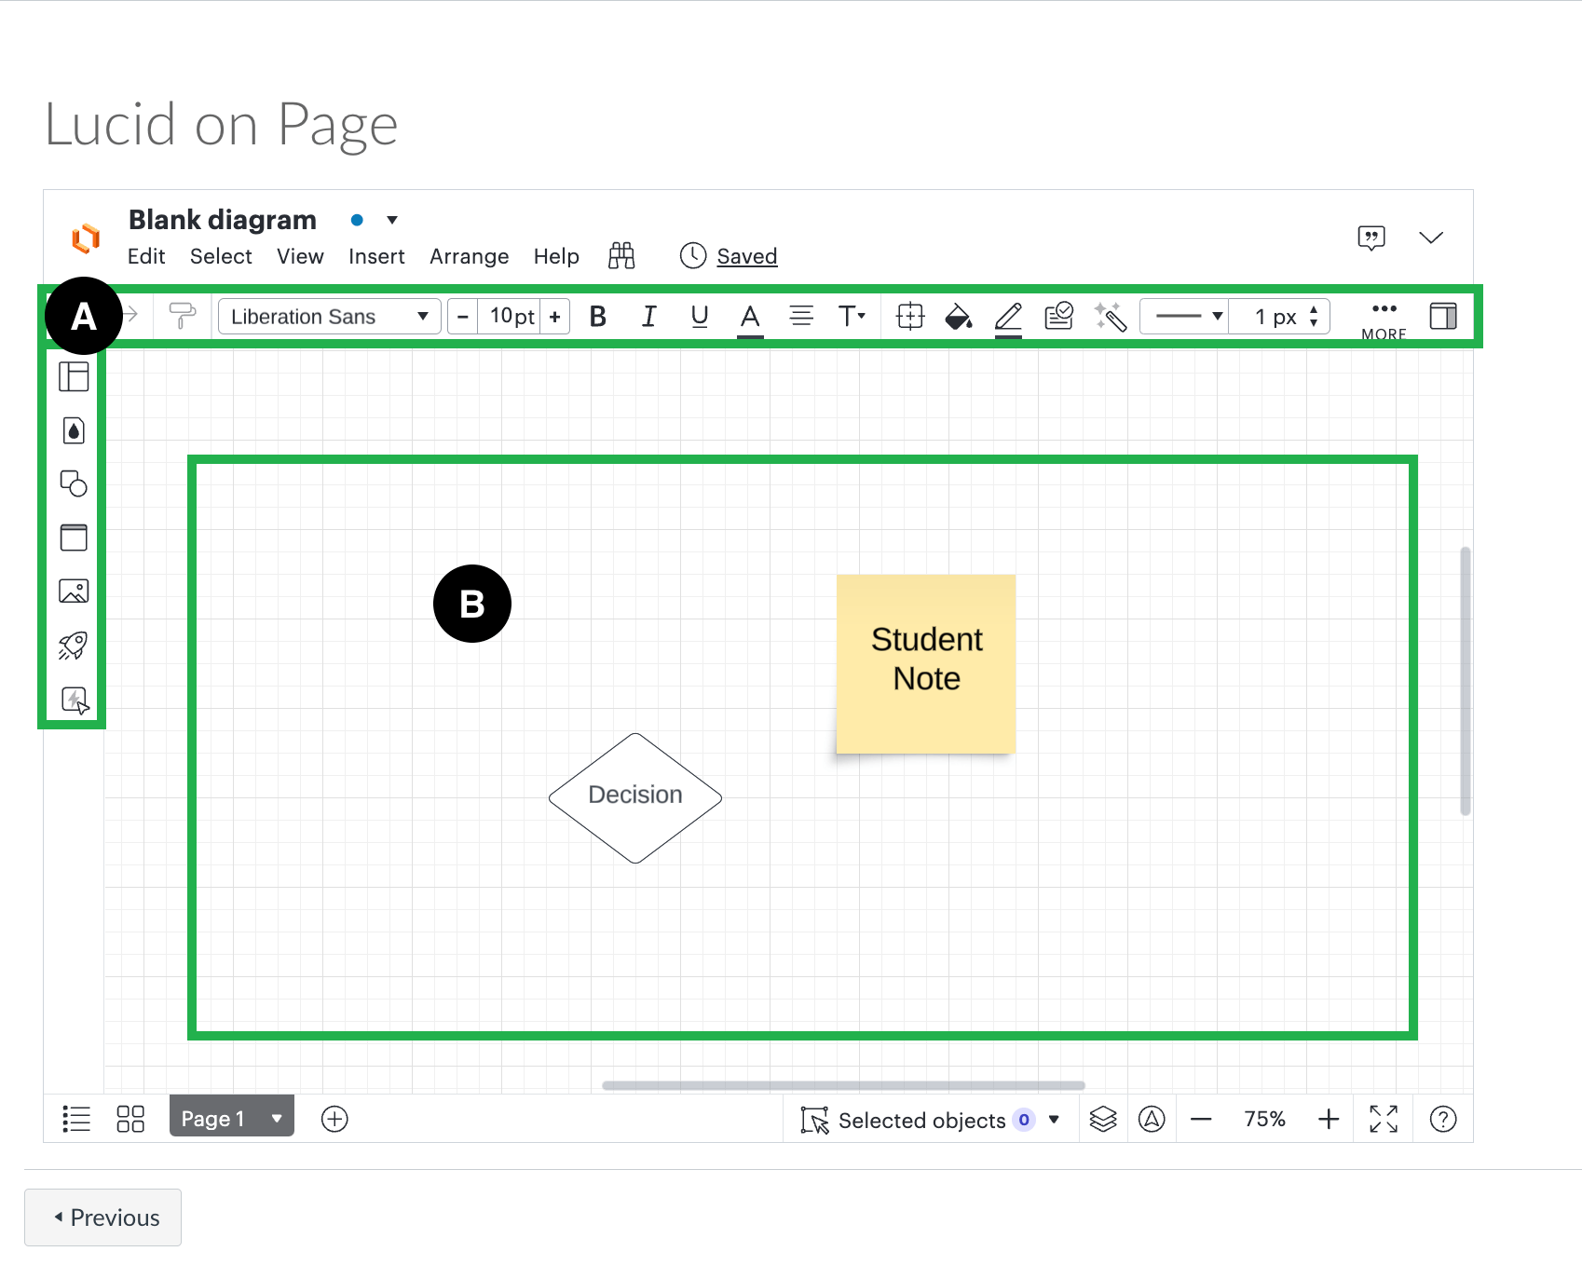Viewport: 1582px width, 1265px height.
Task: Open the rocket quick actions icon
Action: [x=74, y=646]
